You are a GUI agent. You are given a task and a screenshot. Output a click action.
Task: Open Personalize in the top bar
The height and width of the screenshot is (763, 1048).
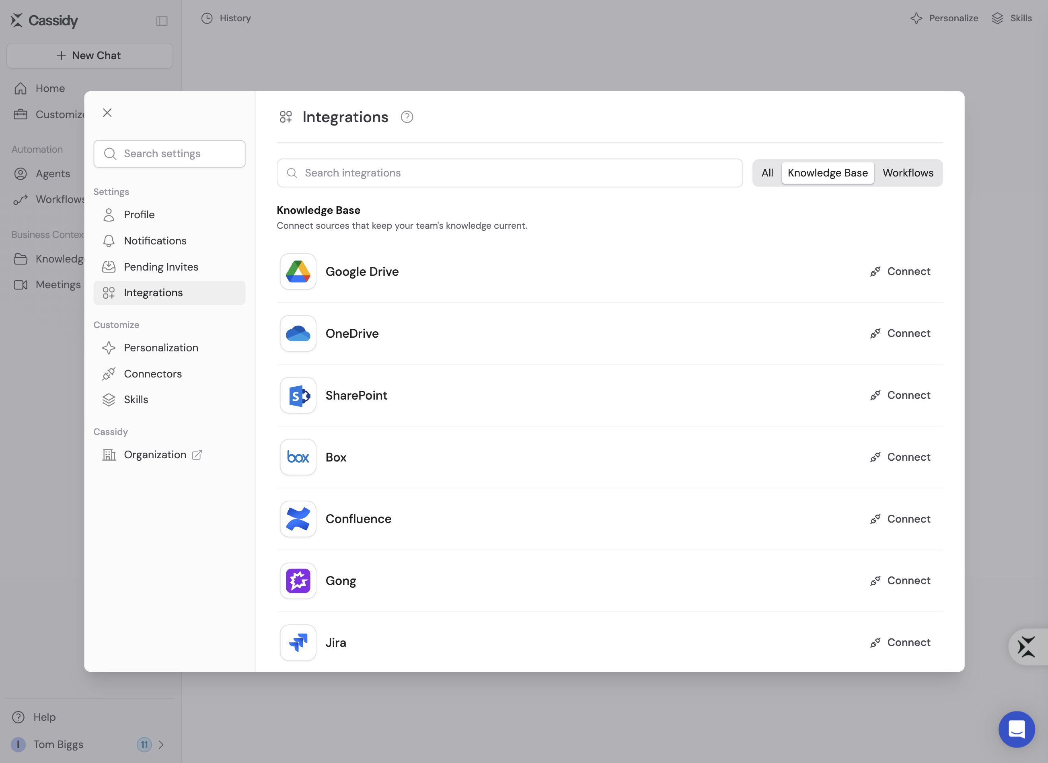click(944, 18)
